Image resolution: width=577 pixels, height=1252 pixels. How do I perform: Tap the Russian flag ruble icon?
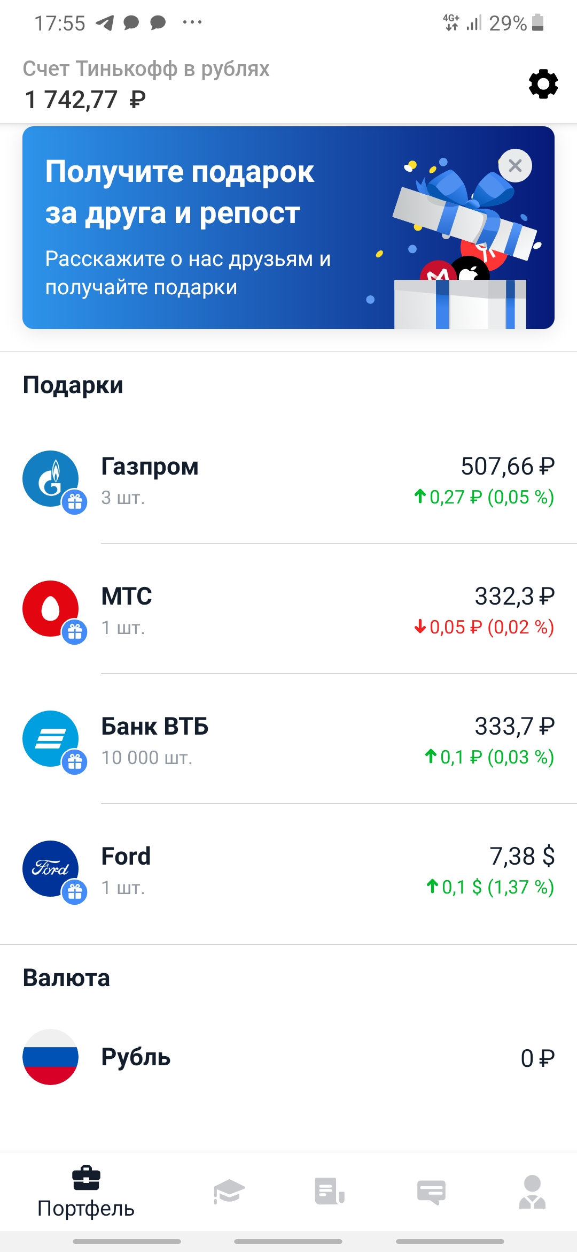51,1057
